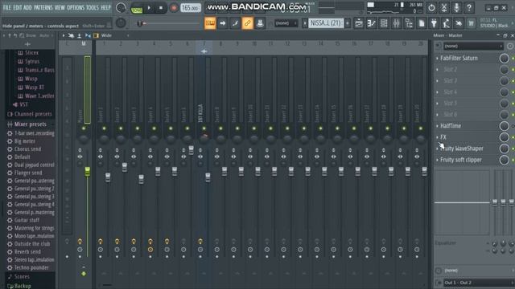Click the tempo field showing 165.000

coord(191,7)
